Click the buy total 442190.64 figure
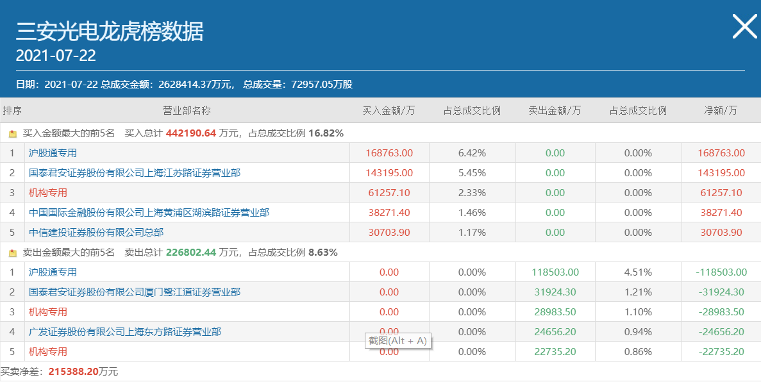761x382 pixels. 190,134
